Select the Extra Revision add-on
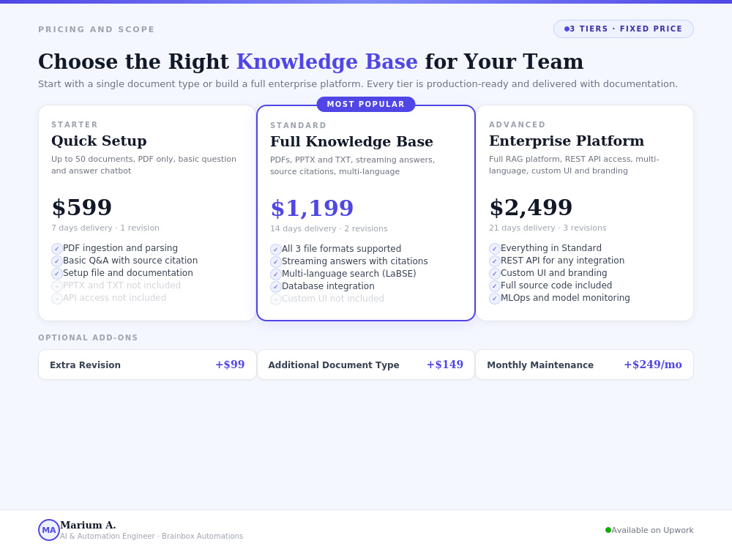This screenshot has width=732, height=549. pos(148,365)
